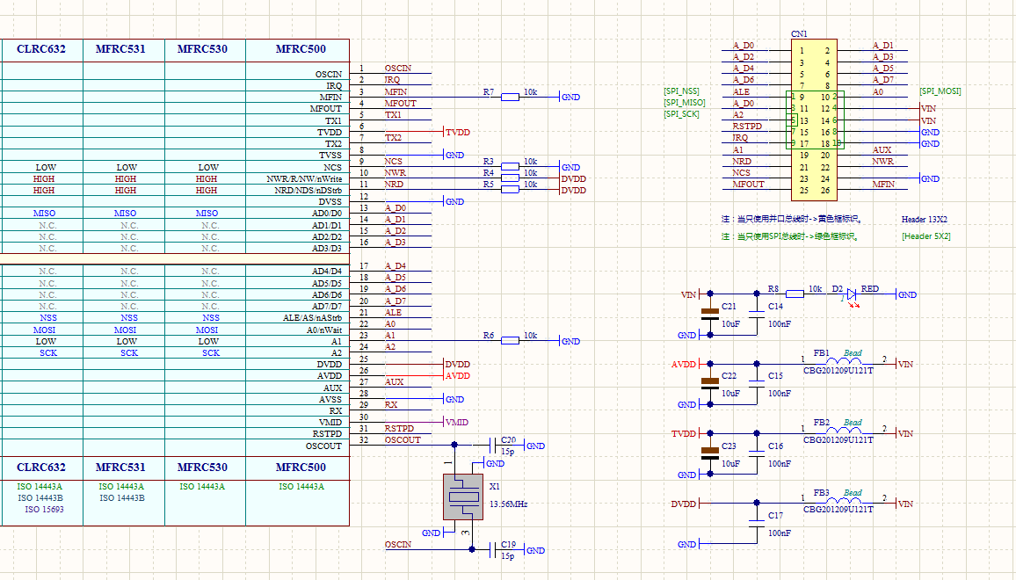Screen dimensions: 1016x580
Task: Click AVDD power port beside capacitor C22
Action: tap(685, 364)
